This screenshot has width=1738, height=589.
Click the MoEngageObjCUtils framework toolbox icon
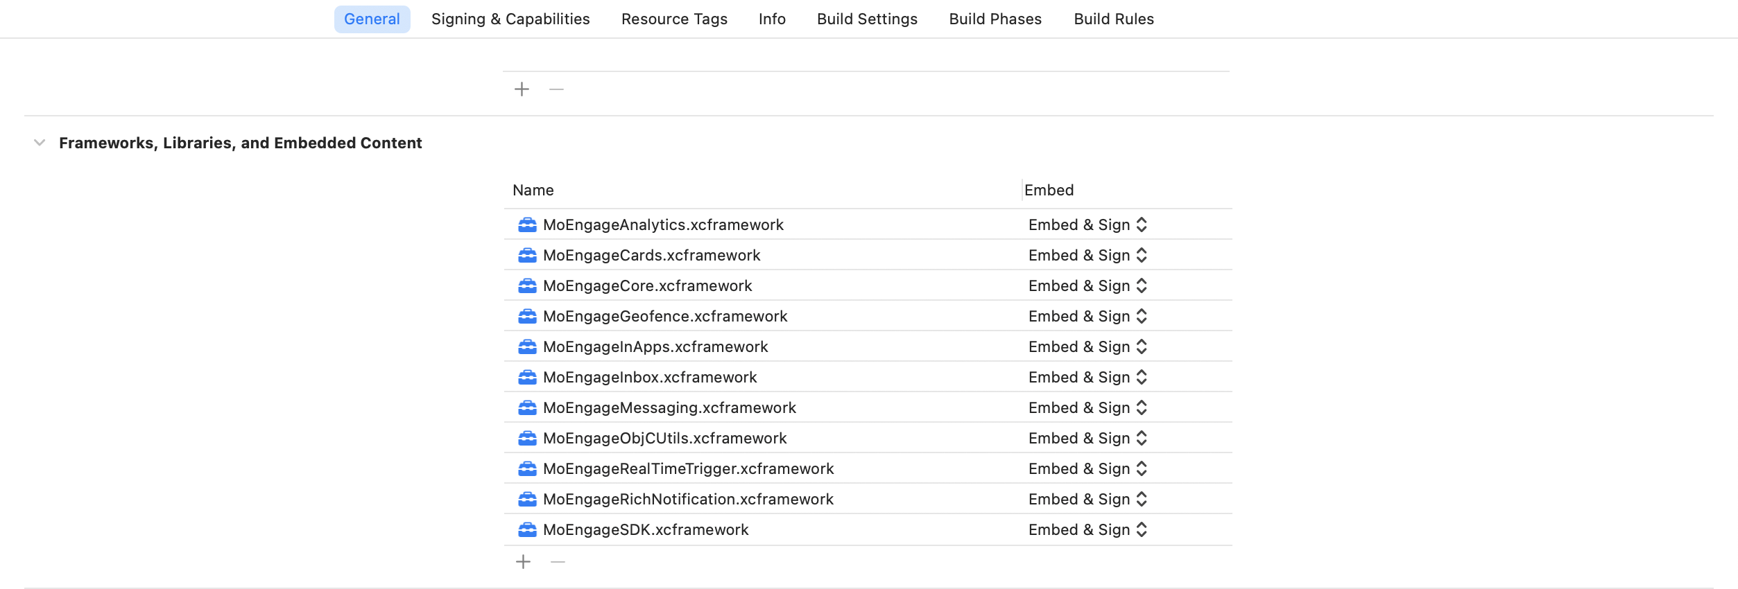(x=527, y=438)
